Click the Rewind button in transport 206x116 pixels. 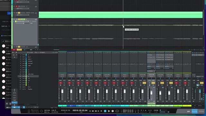pyautogui.click(x=93, y=111)
